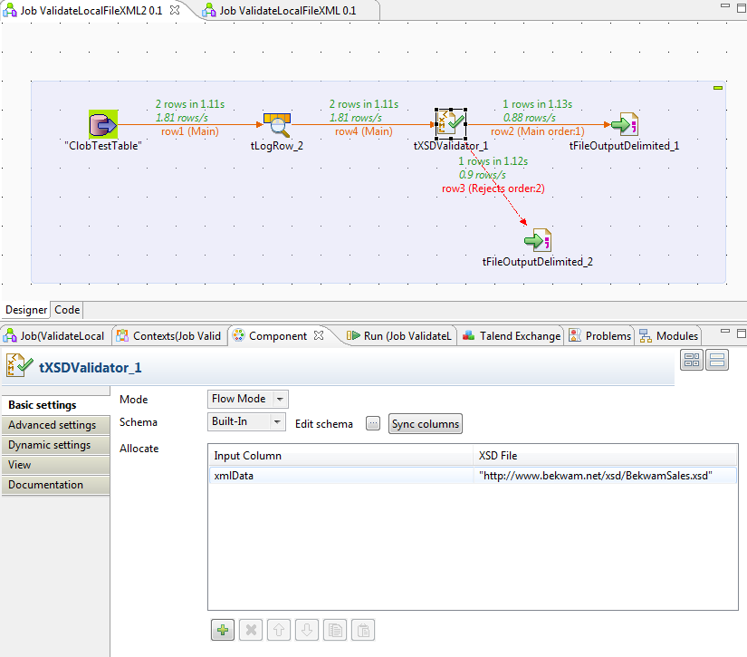Screen dimensions: 747x657
Task: Delete the selected input column row
Action: click(250, 629)
